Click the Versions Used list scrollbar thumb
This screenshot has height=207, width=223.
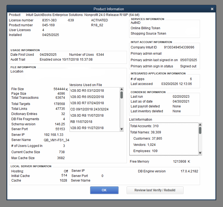coord(122,95)
